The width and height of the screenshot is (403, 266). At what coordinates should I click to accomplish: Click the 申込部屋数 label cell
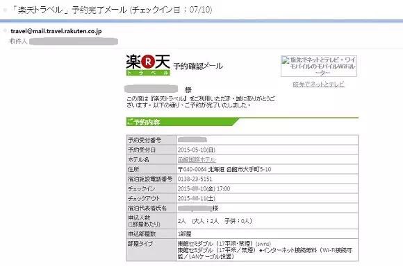[151, 234]
